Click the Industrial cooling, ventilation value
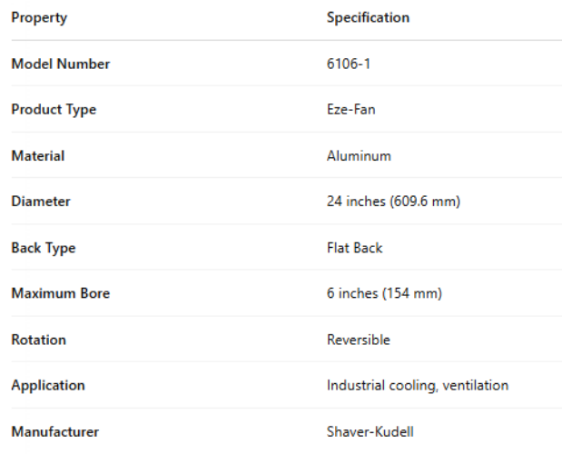 click(418, 385)
